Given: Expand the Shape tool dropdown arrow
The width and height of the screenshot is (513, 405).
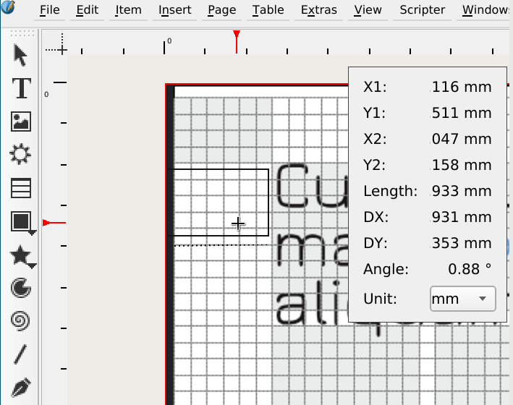Looking at the screenshot, I should point(33,233).
